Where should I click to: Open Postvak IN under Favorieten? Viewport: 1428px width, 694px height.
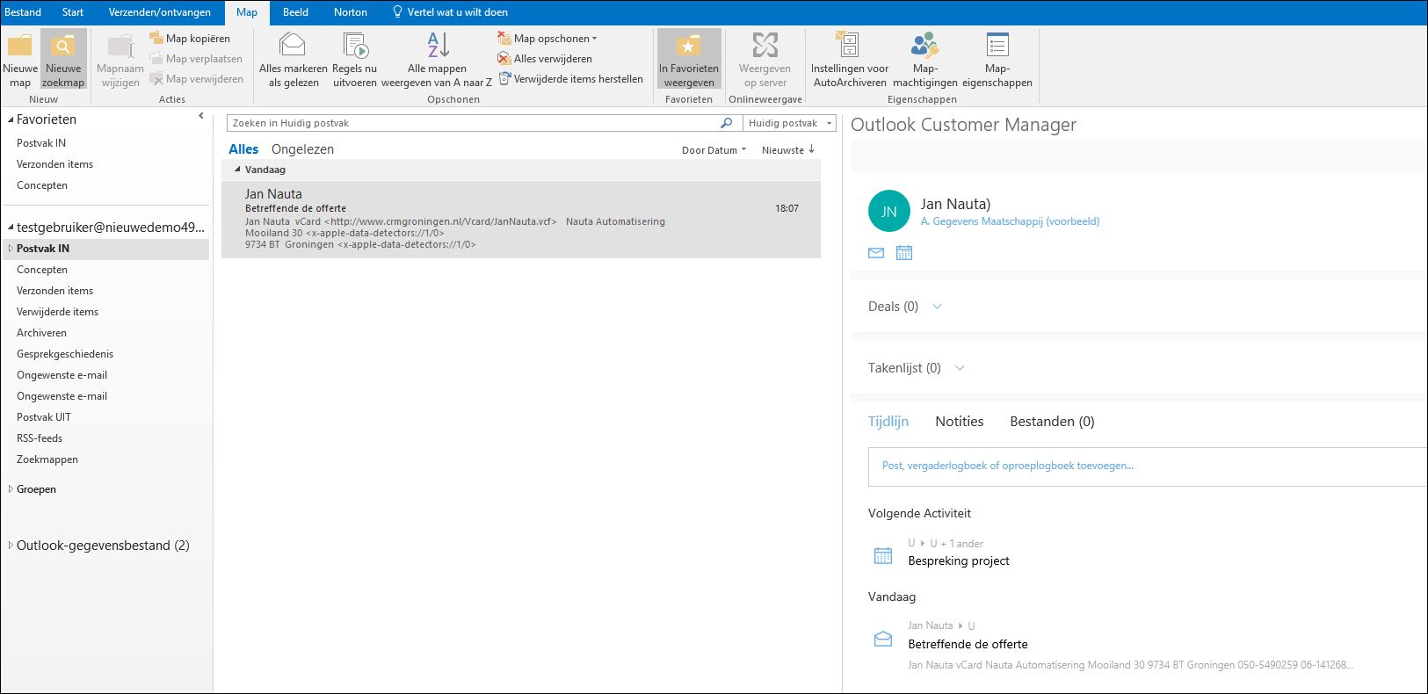[x=41, y=143]
